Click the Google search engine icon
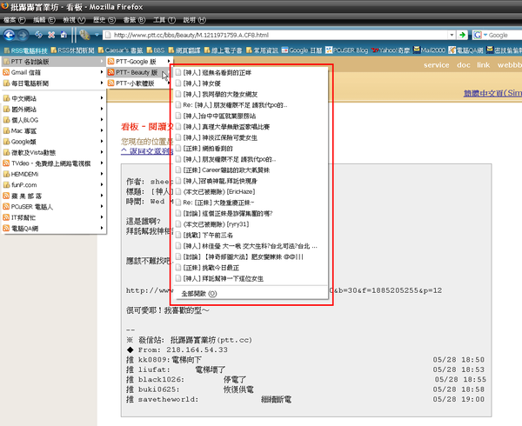The image size is (522, 426). [x=478, y=35]
